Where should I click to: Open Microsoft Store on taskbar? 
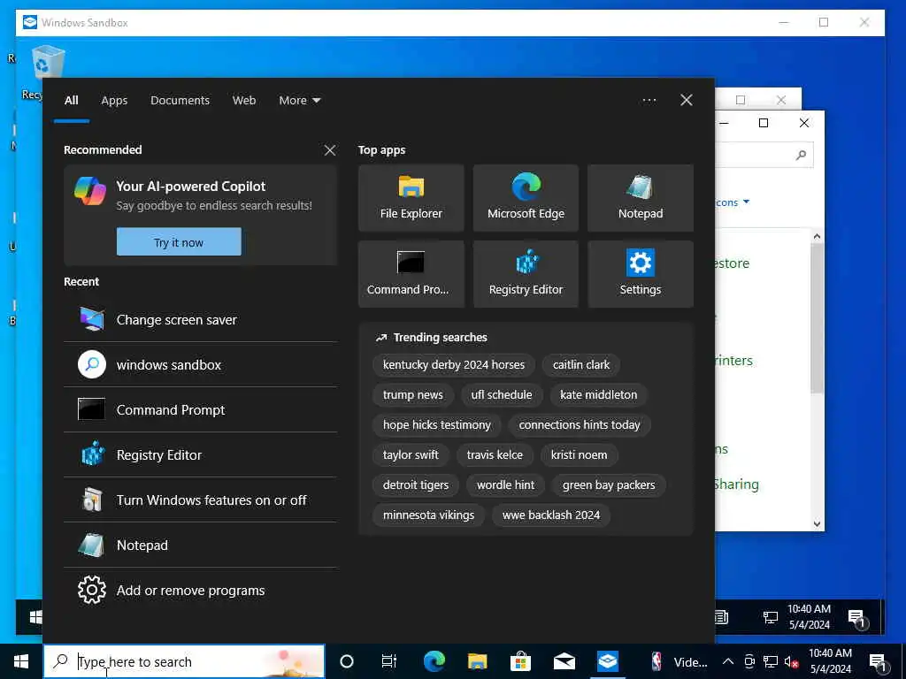520,661
